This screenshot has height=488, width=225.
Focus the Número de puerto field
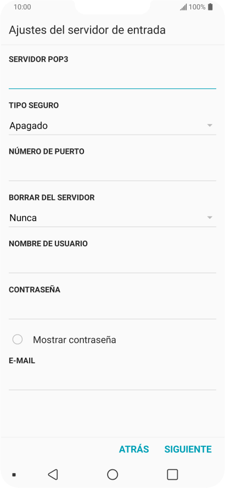coord(112,171)
